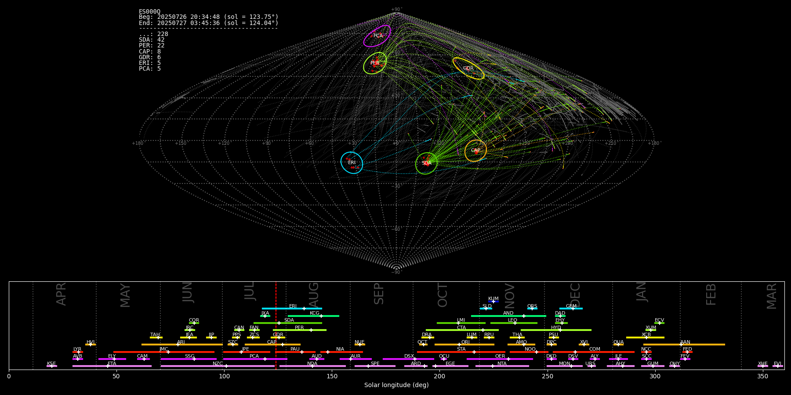Click the OER shower bar in the timeline
Image resolution: width=791 pixels, height=395 pixels.
click(500, 359)
